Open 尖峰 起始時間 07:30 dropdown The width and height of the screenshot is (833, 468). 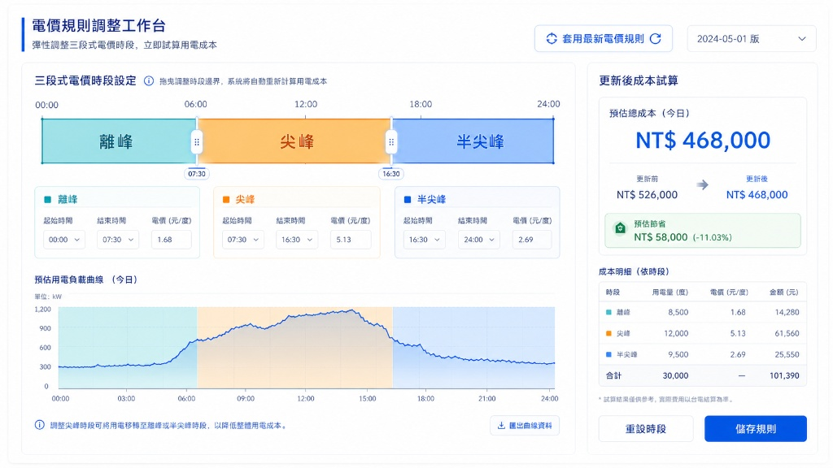coord(242,240)
